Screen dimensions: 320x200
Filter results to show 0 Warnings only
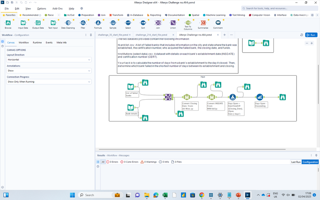tap(148, 162)
